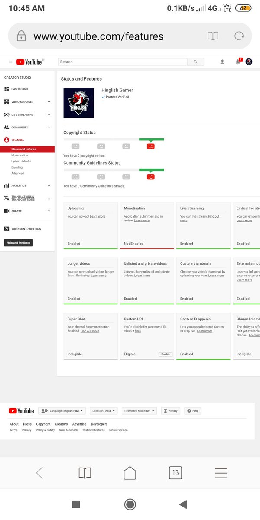Select Upload defaults in sidebar
Viewport: 260px width, 520px height.
(x=21, y=161)
